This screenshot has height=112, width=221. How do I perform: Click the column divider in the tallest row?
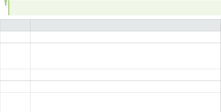coord(30,56)
